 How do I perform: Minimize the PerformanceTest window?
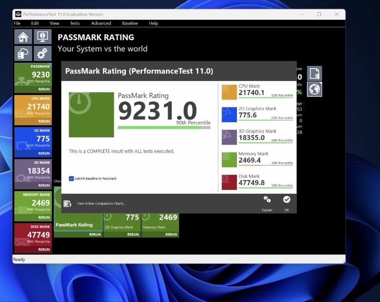point(301,14)
